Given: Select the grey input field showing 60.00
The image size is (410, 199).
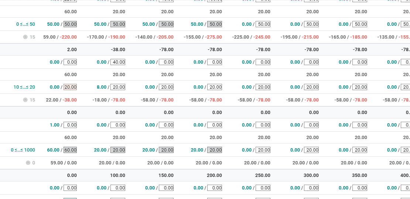Looking at the screenshot, I should coord(70,150).
